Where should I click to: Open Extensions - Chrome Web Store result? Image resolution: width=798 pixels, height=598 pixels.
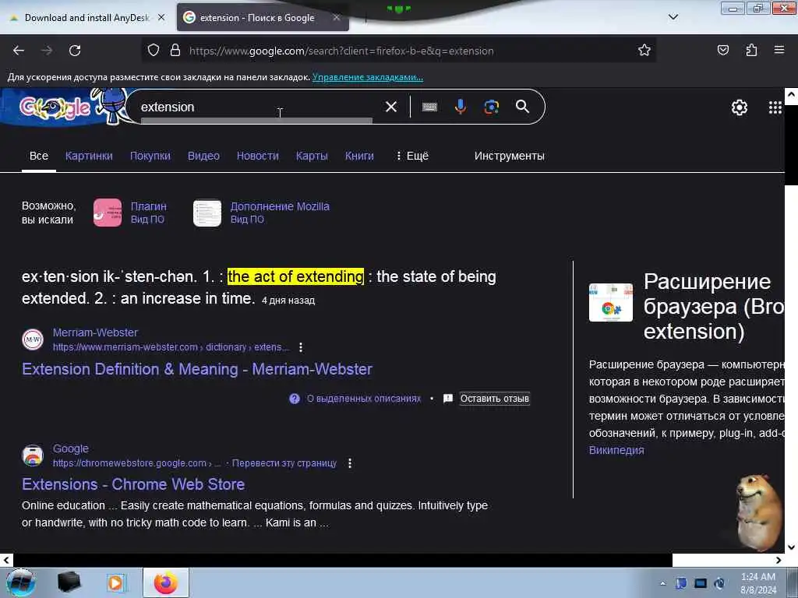click(x=133, y=484)
